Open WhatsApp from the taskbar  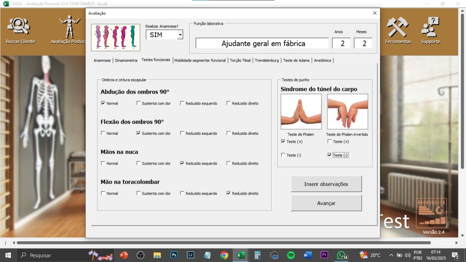pyautogui.click(x=341, y=255)
